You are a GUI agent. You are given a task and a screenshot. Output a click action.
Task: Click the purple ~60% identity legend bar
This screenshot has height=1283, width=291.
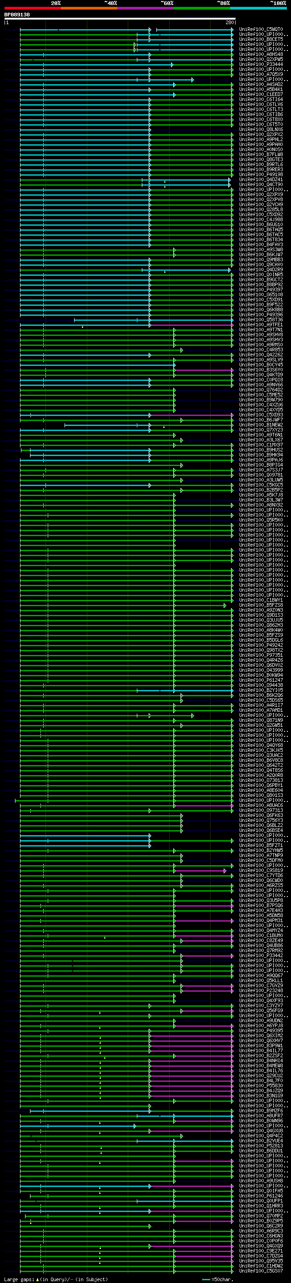click(146, 8)
